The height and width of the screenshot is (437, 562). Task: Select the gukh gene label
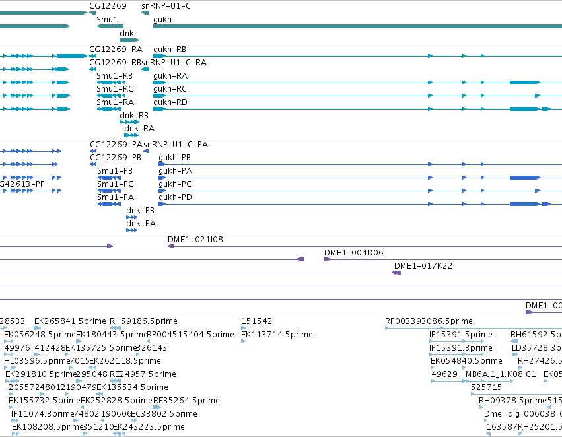coord(162,20)
